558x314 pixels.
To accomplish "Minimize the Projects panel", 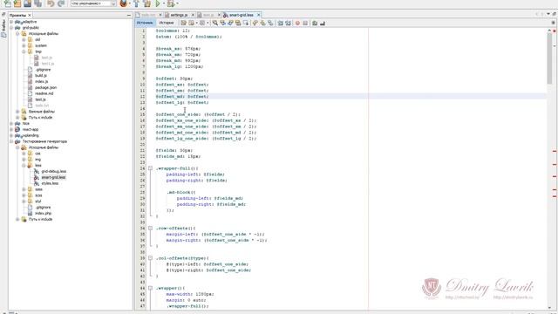I will tap(129, 16).
